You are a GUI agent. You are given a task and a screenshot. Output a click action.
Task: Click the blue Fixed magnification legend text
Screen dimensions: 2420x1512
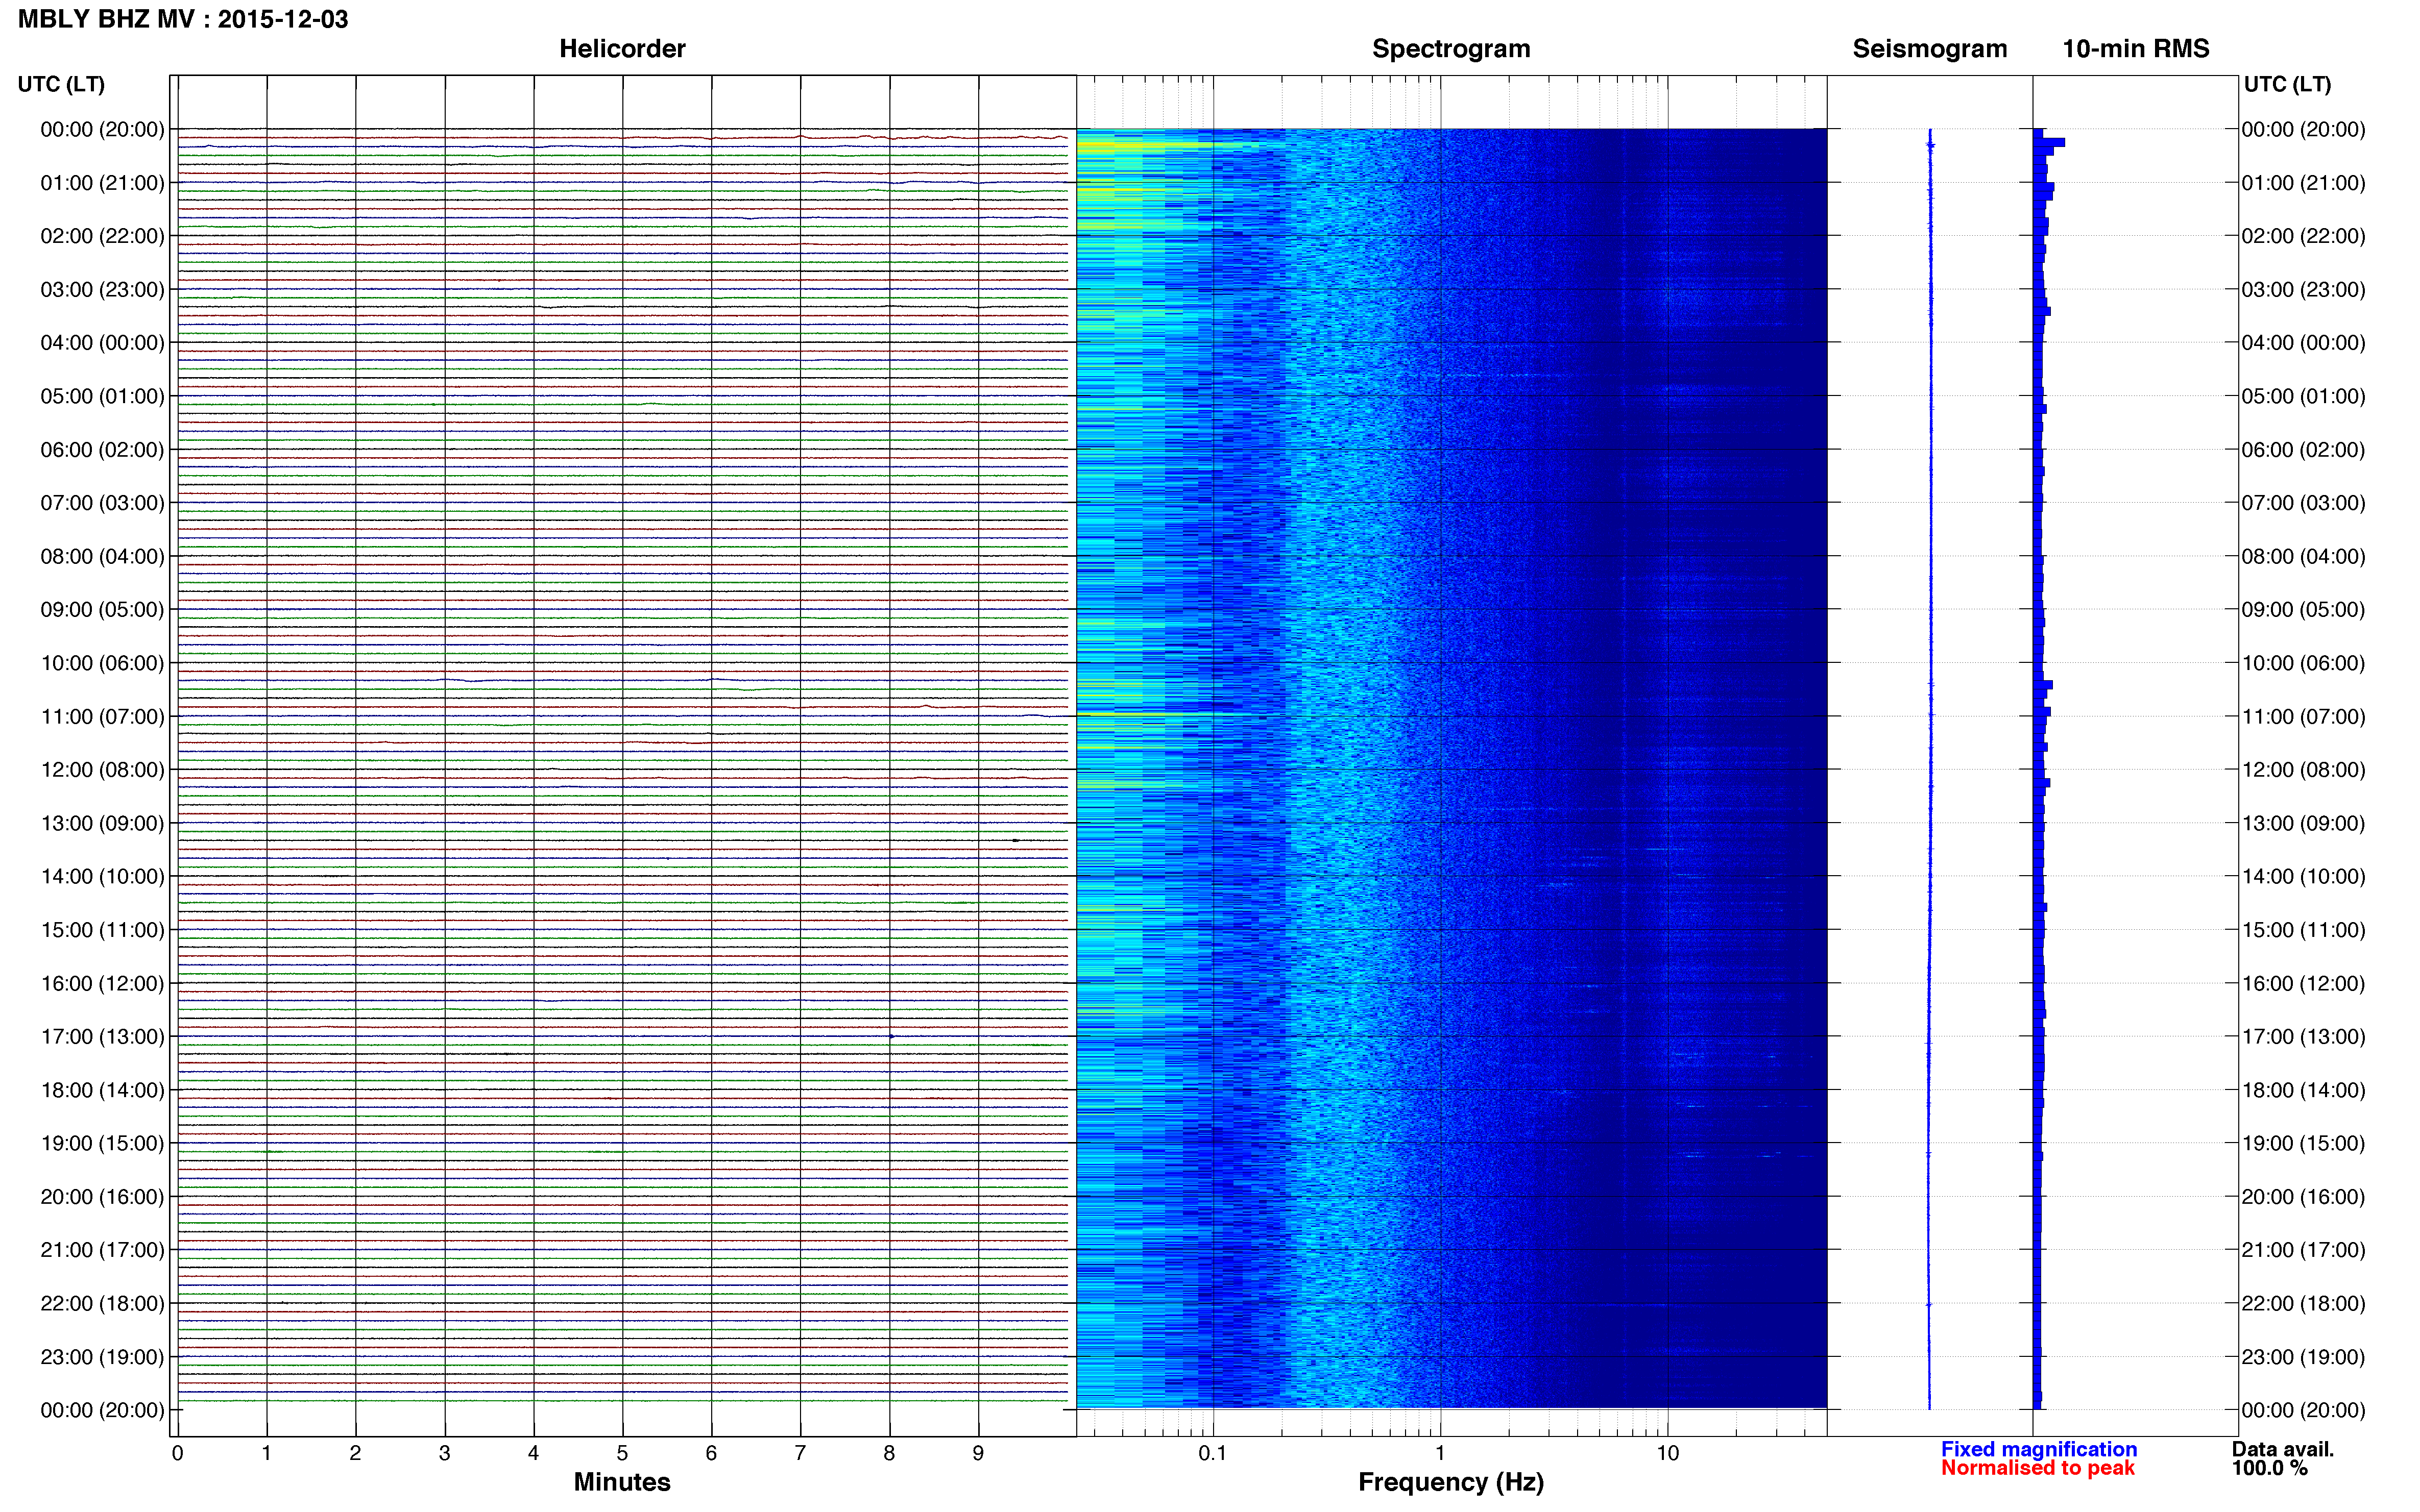[x=2038, y=1449]
